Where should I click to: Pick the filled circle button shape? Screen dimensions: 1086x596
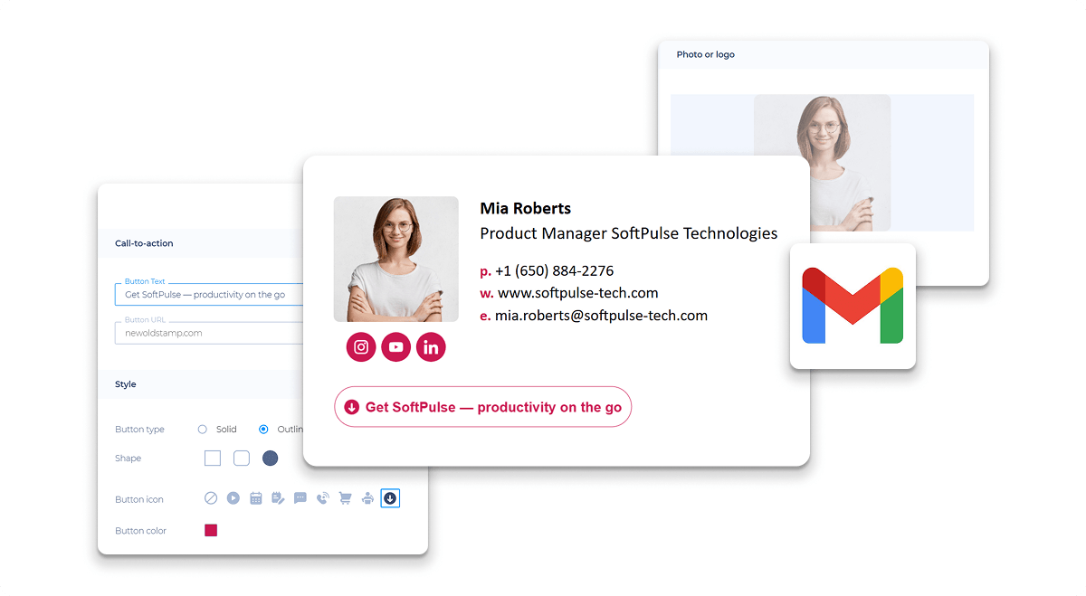pos(270,459)
